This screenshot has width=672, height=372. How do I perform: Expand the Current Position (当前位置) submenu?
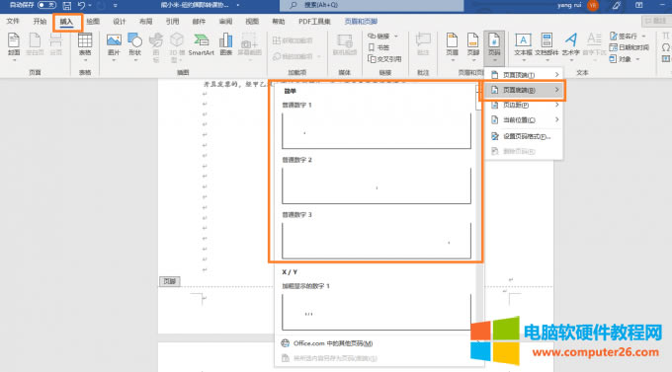pyautogui.click(x=524, y=119)
